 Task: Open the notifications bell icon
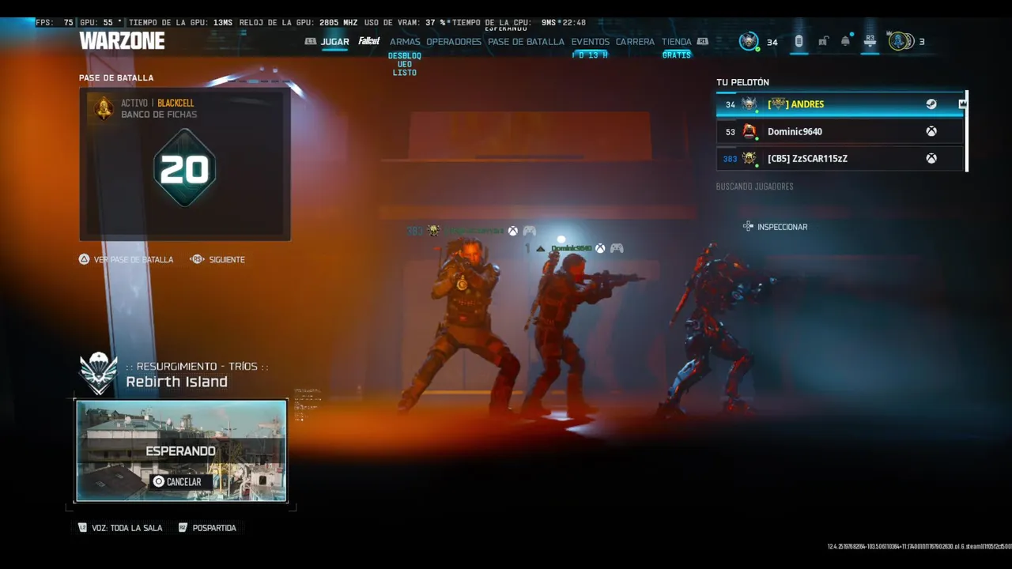[x=846, y=40]
